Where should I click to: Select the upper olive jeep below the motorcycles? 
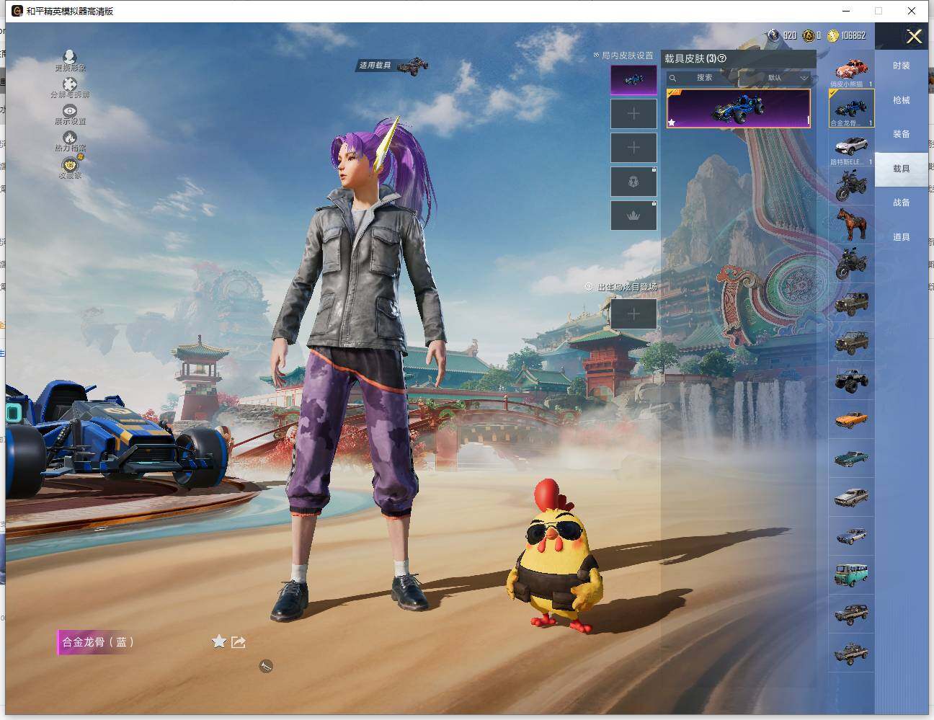[851, 302]
